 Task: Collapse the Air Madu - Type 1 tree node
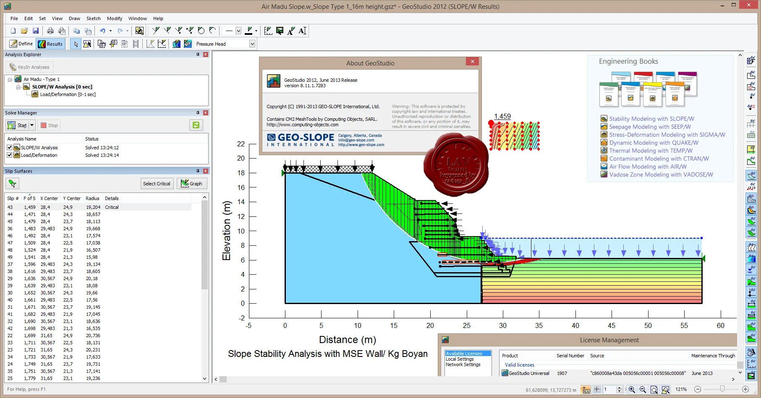click(x=10, y=79)
